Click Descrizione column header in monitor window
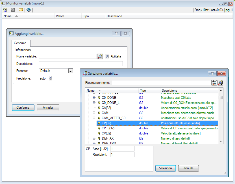This screenshot has height=184, width=235. [x=169, y=16]
